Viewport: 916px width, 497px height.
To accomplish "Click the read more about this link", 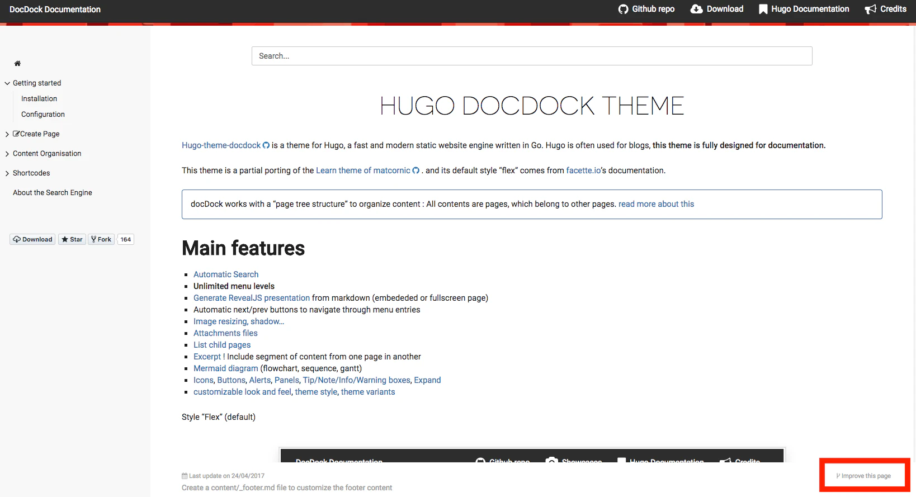I will coord(656,204).
